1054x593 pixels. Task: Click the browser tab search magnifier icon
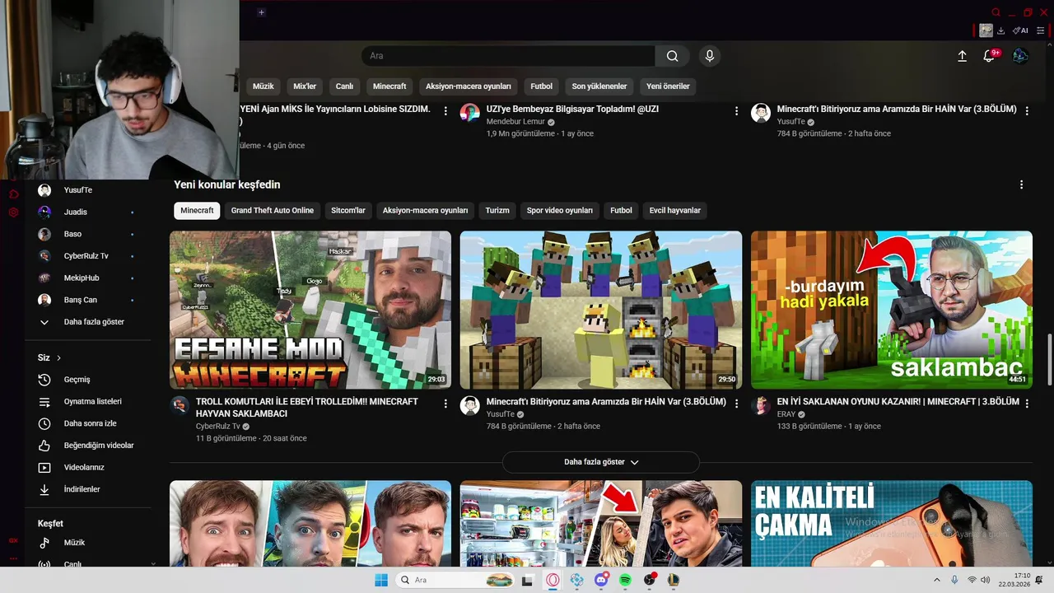pos(996,12)
